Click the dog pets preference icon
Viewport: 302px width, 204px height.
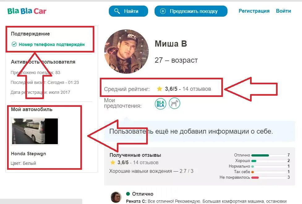coord(175,103)
